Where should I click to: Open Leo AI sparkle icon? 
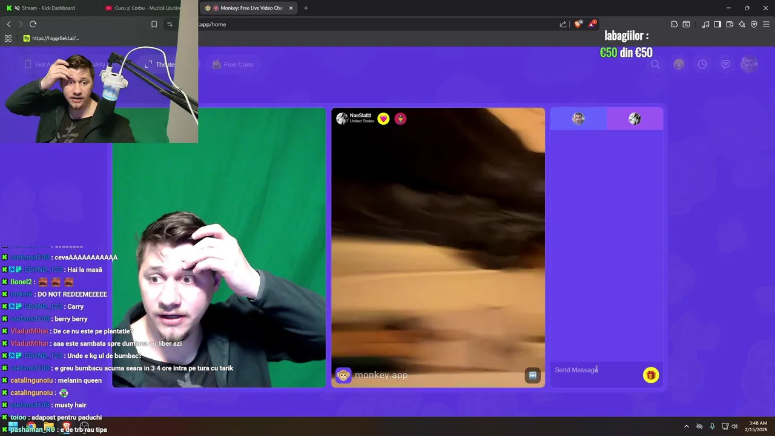742,24
